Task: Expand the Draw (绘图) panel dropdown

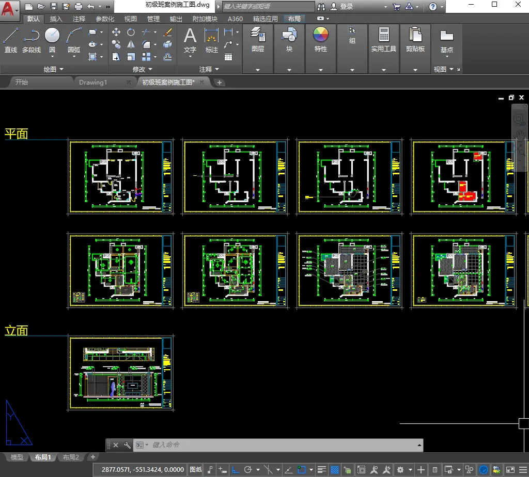Action: (x=53, y=69)
